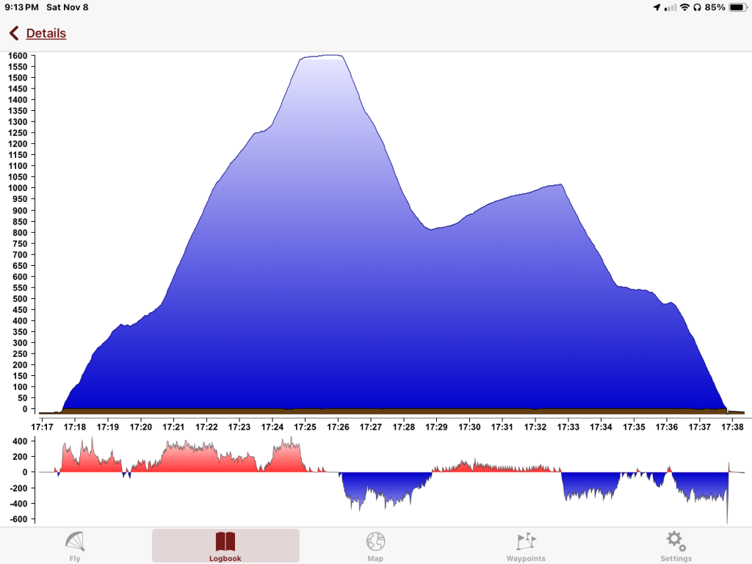Tap the location services arrow icon
The height and width of the screenshot is (564, 752).
click(x=657, y=7)
